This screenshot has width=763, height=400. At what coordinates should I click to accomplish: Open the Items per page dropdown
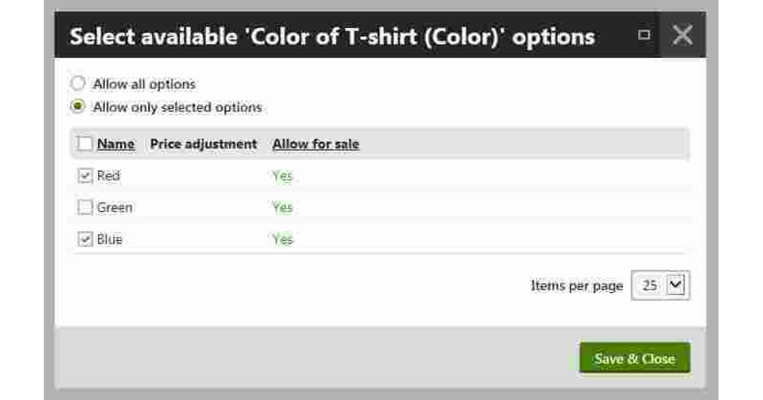click(660, 284)
